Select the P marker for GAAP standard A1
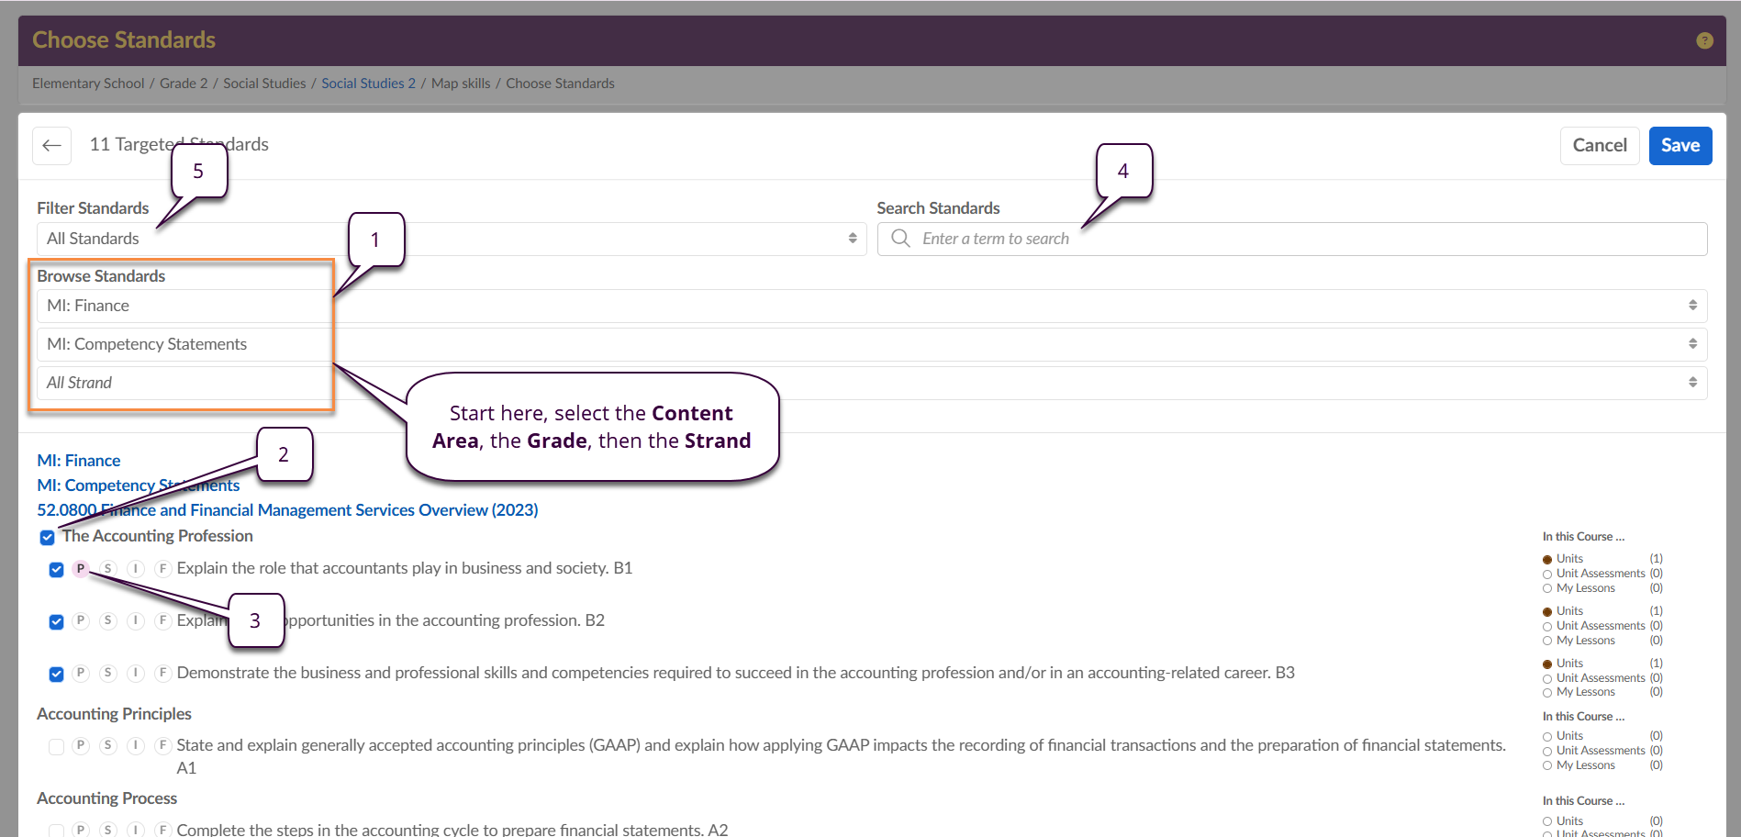The height and width of the screenshot is (837, 1741). tap(81, 746)
